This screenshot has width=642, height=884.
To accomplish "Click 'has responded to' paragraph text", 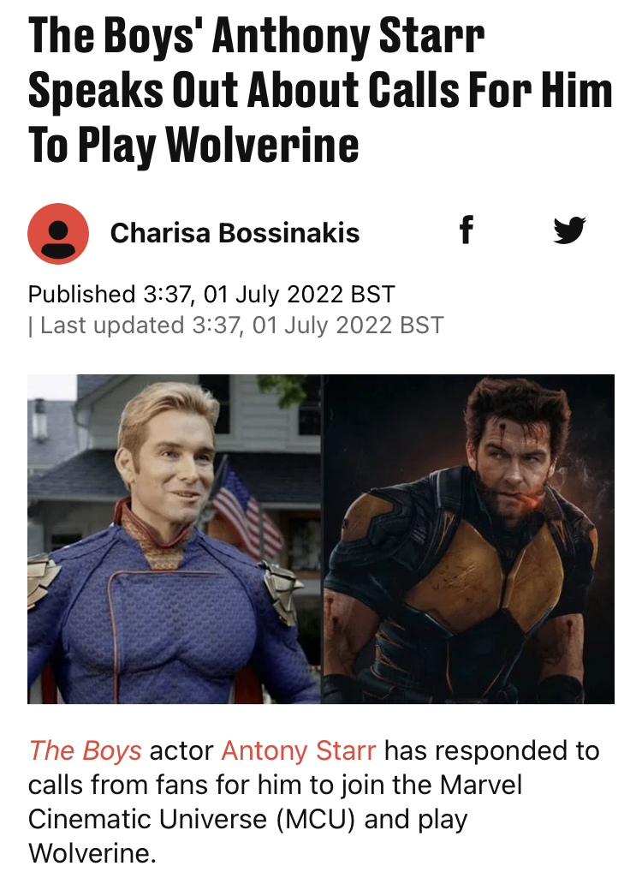I will click(491, 750).
